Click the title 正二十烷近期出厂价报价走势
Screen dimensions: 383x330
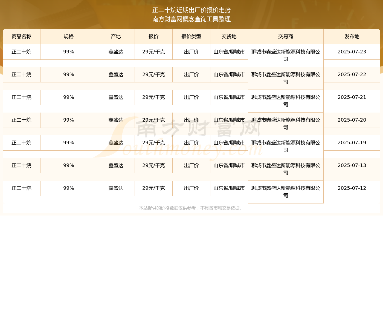[191, 10]
